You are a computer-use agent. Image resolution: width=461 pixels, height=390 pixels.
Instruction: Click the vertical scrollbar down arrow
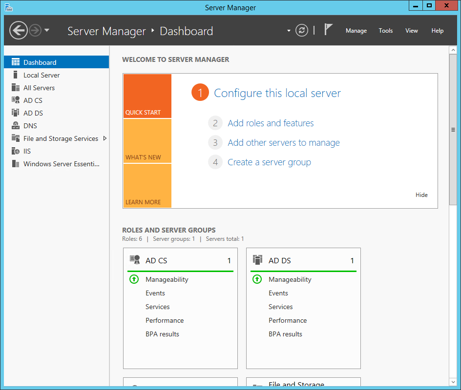pos(453,381)
